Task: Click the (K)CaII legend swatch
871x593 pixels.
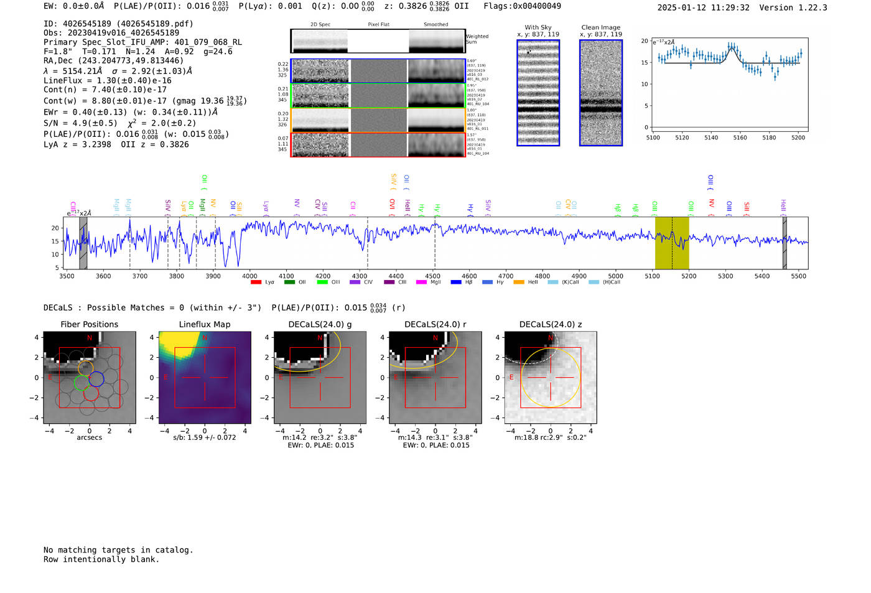Action: [x=553, y=282]
